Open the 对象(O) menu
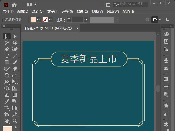The height and width of the screenshot is (131, 175). [x=38, y=11]
